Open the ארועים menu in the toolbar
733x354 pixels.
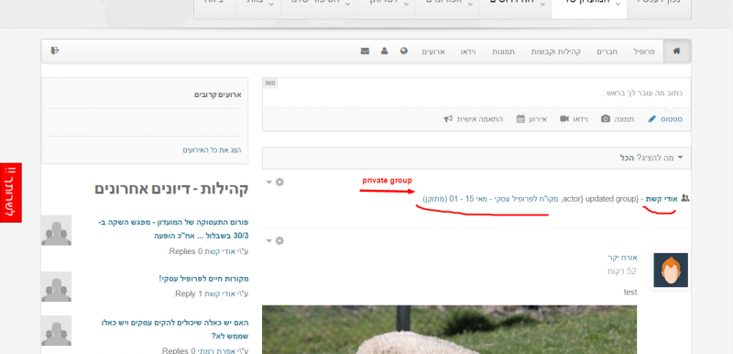coord(433,51)
